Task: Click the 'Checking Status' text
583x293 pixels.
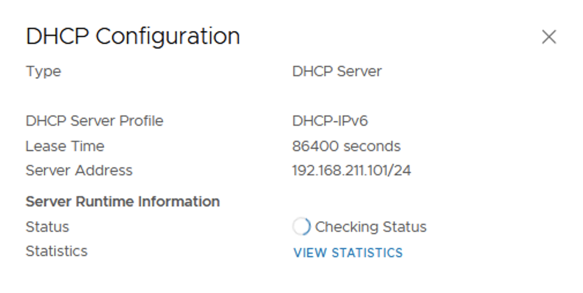Action: tap(371, 227)
